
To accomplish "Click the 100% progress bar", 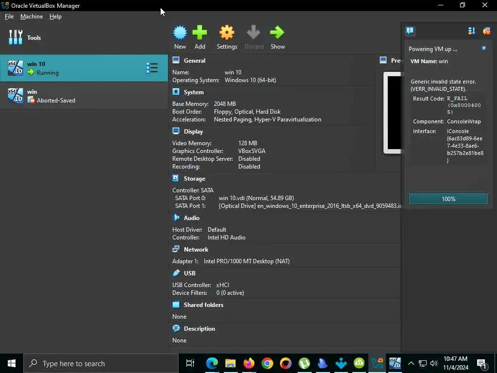I will pyautogui.click(x=448, y=199).
